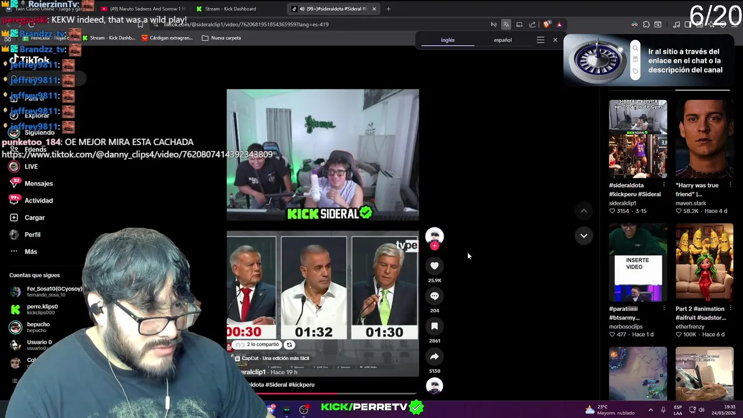This screenshot has width=743, height=418.
Task: Go to next video with down arrow
Action: tap(583, 235)
